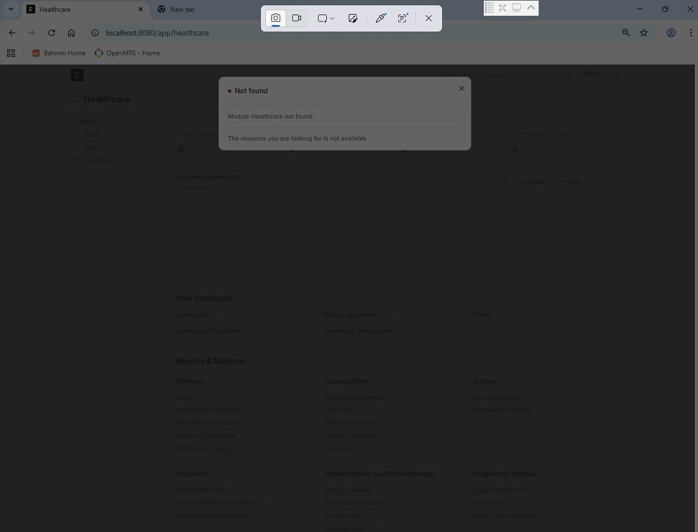The width and height of the screenshot is (698, 532).
Task: Switch to video Record mode
Action: 297,18
